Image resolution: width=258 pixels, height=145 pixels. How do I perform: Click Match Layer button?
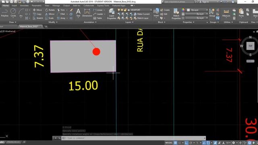(141, 18)
